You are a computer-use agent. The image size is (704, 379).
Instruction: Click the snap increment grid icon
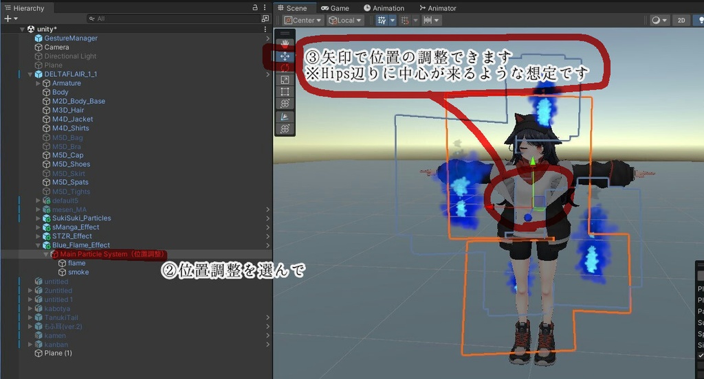pyautogui.click(x=405, y=20)
